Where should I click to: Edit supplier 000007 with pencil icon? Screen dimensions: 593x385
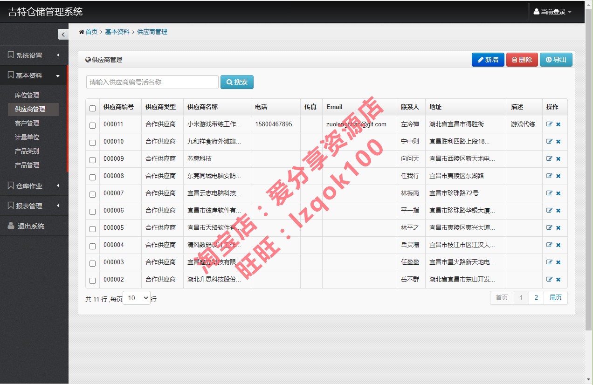[x=549, y=193]
